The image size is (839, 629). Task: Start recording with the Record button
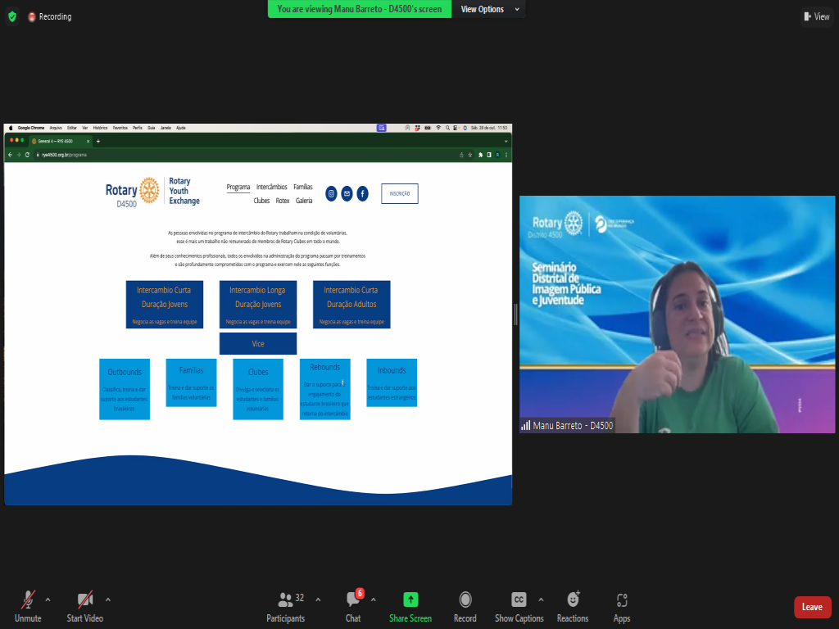coord(465,606)
